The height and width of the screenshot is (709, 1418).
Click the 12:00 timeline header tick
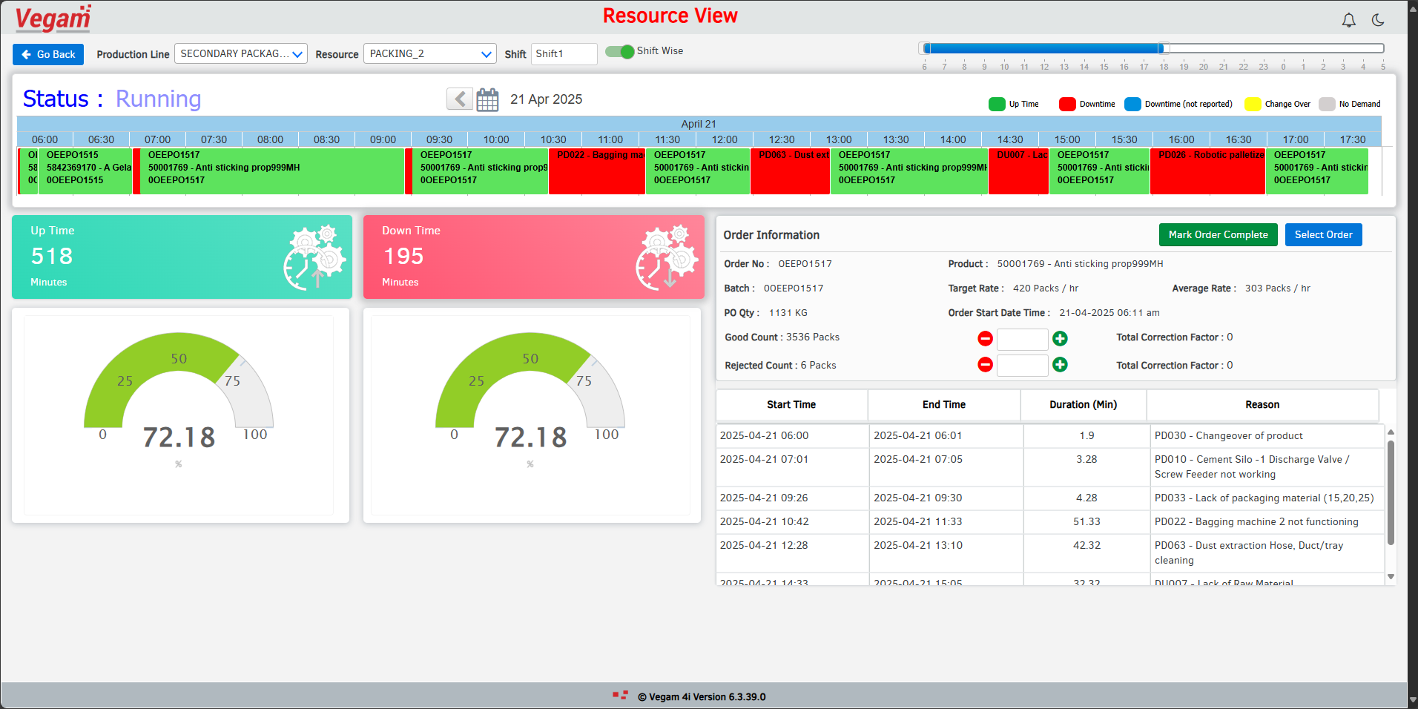[725, 139]
